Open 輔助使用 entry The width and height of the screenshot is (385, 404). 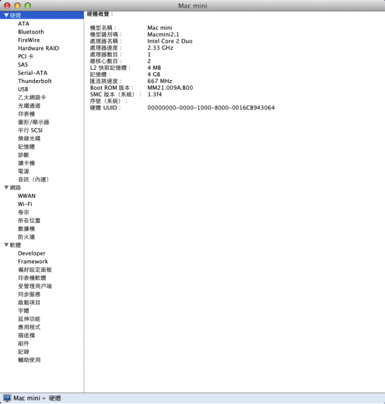coord(29,360)
